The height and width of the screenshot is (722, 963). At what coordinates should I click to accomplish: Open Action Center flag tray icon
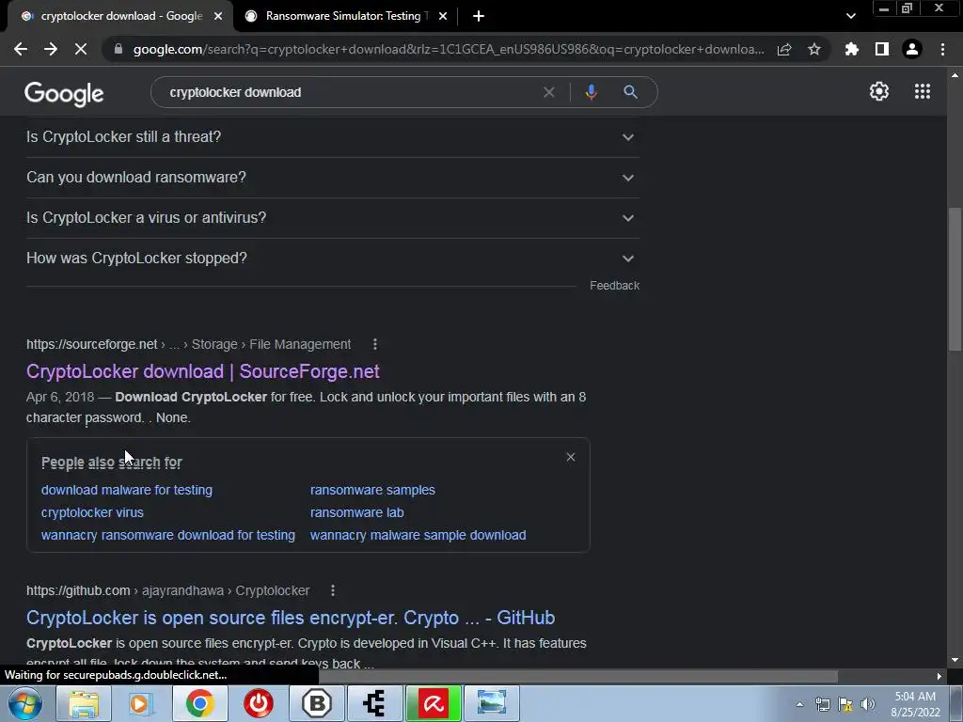click(x=845, y=704)
